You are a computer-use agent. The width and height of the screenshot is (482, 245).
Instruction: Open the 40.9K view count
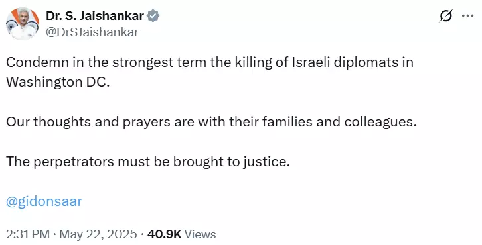click(x=165, y=234)
